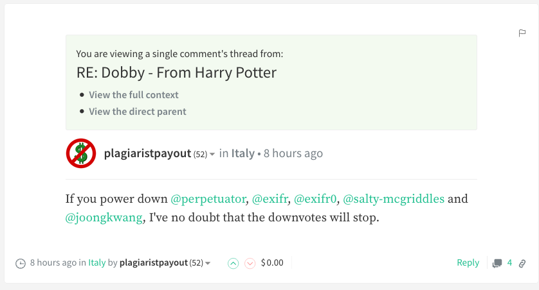Expand the dropdown beside plagiaristpayout in header

click(x=211, y=155)
